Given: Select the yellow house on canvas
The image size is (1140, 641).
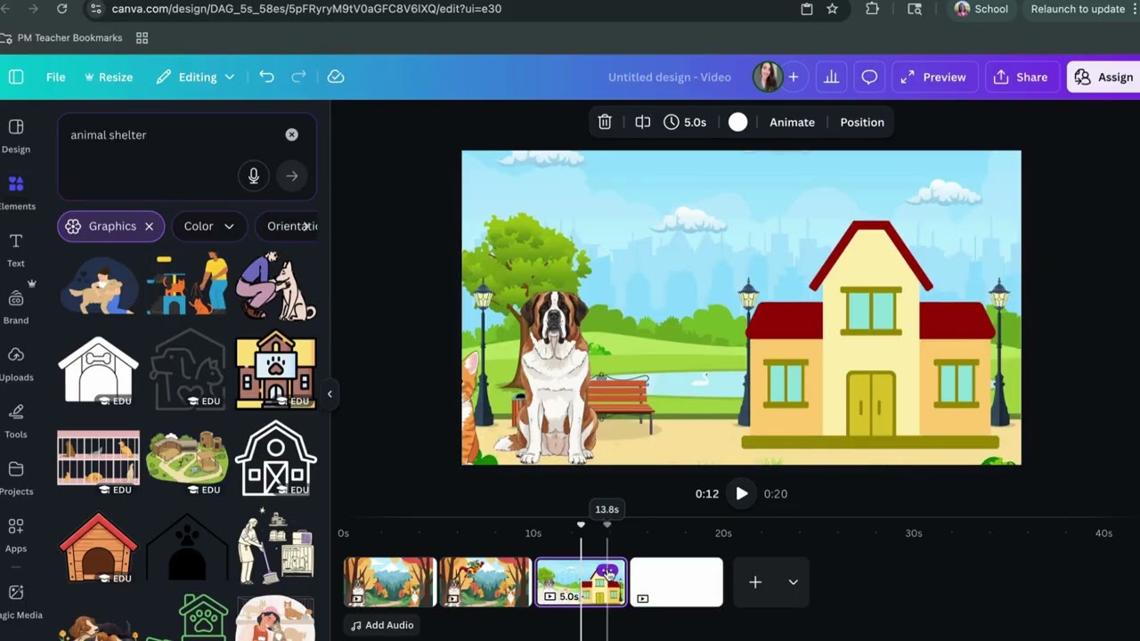Looking at the screenshot, I should pos(869,335).
